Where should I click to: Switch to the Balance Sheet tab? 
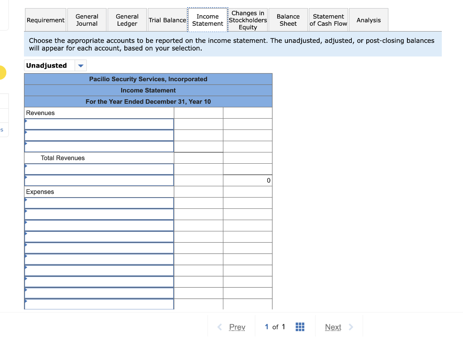tap(288, 20)
